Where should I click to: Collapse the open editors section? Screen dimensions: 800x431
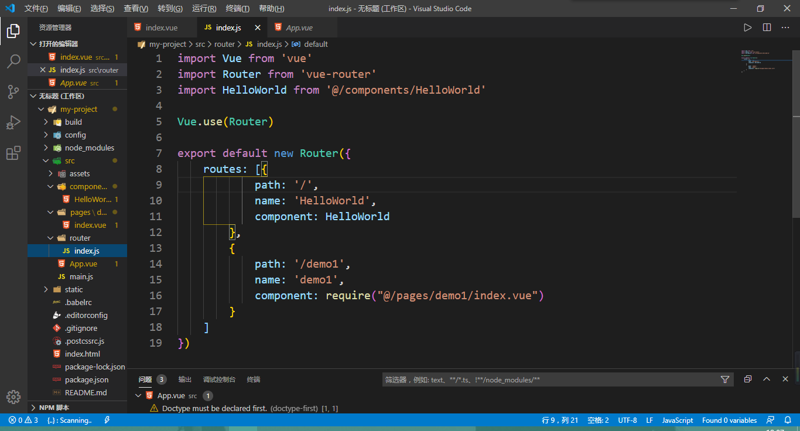click(x=33, y=44)
